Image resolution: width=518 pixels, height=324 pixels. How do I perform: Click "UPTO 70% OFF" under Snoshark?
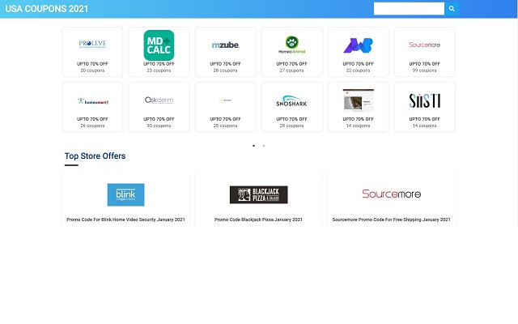tap(291, 119)
